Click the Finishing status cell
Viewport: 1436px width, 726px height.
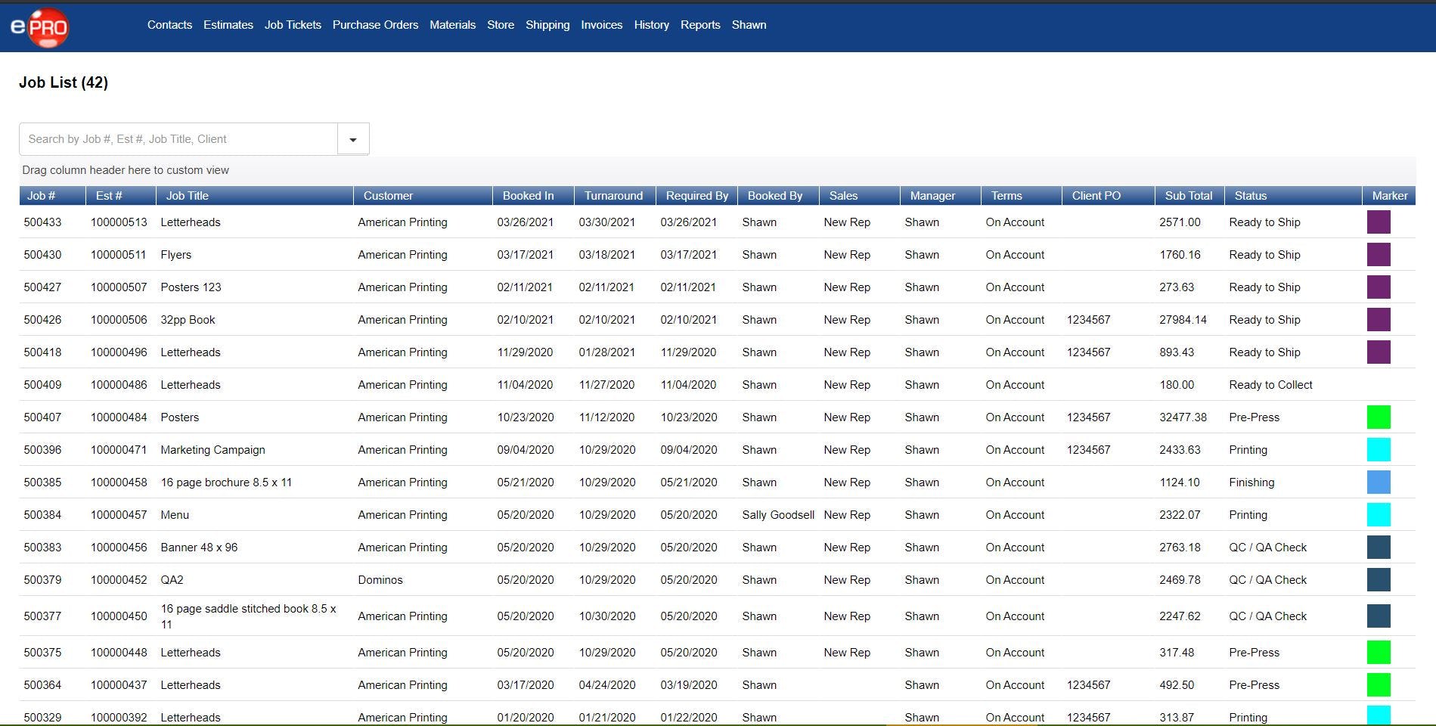click(x=1251, y=482)
